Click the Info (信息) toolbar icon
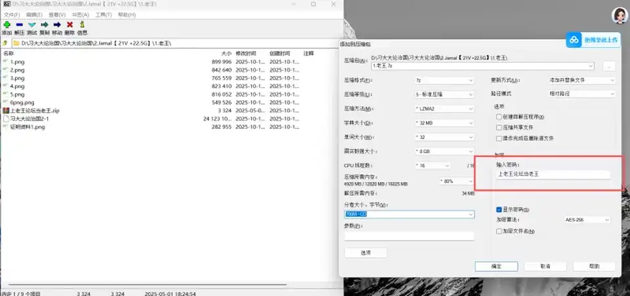 pyautogui.click(x=83, y=25)
